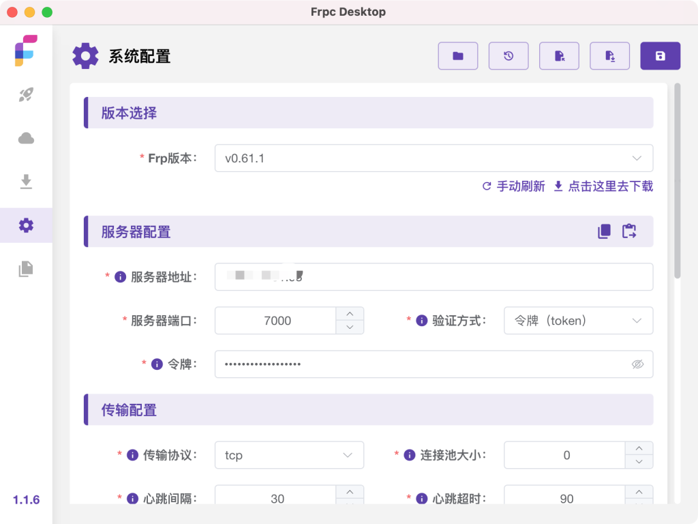Open the 验证方式 dropdown showing 令牌 (token)

[578, 321]
